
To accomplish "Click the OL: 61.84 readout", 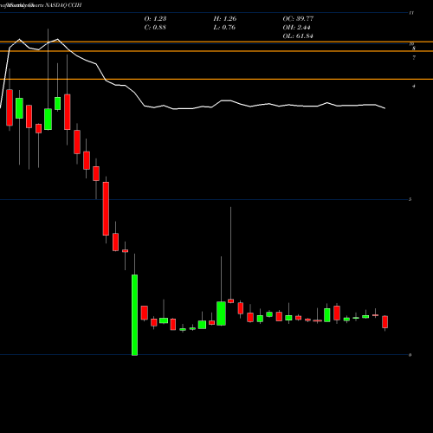I will (x=298, y=36).
